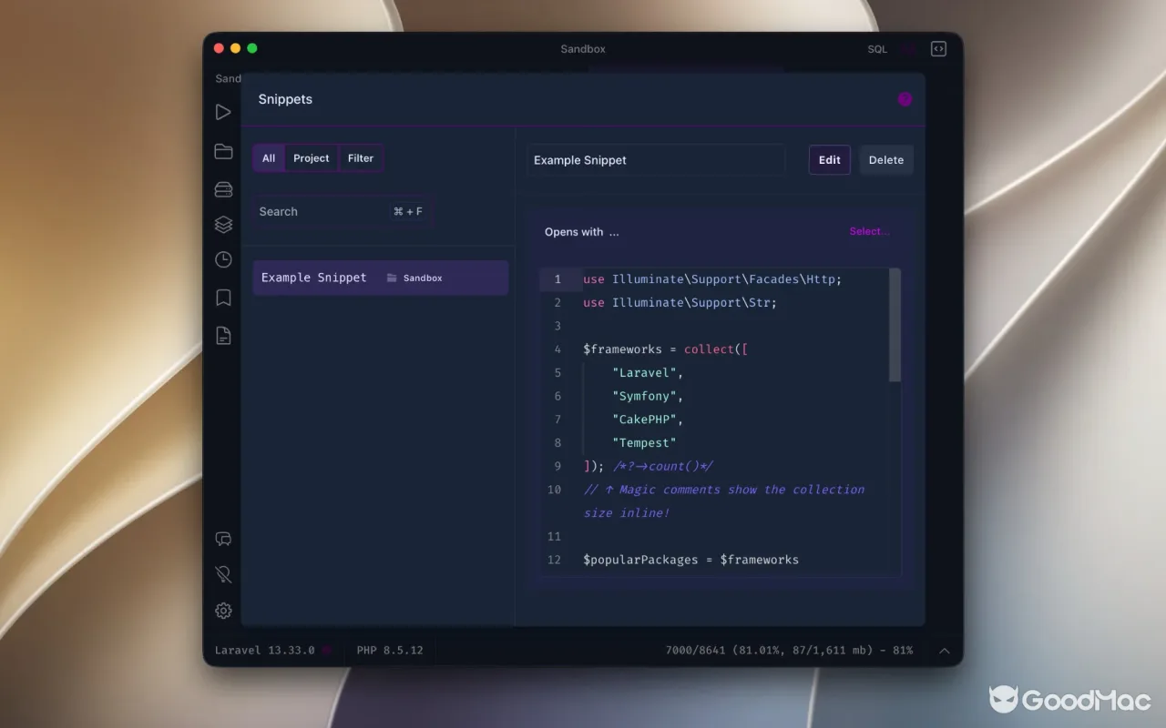
Task: Click the Delete button
Action: point(886,160)
